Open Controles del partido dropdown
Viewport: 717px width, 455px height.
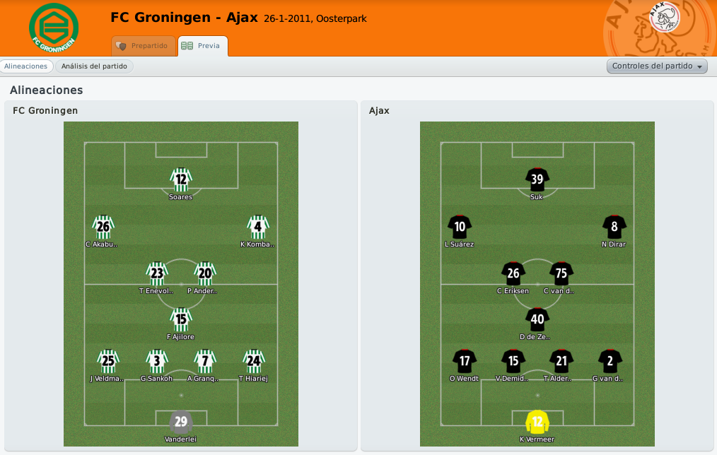point(657,66)
